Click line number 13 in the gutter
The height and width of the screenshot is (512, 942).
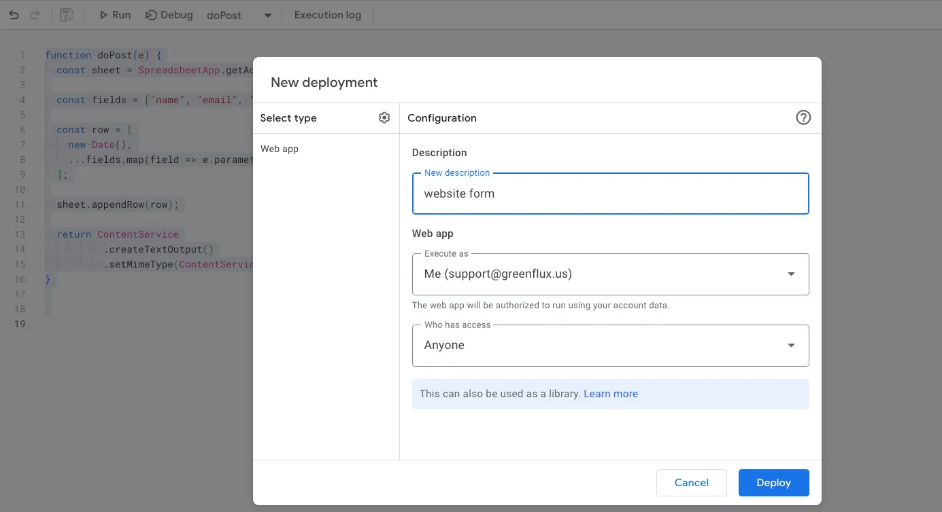coord(20,234)
